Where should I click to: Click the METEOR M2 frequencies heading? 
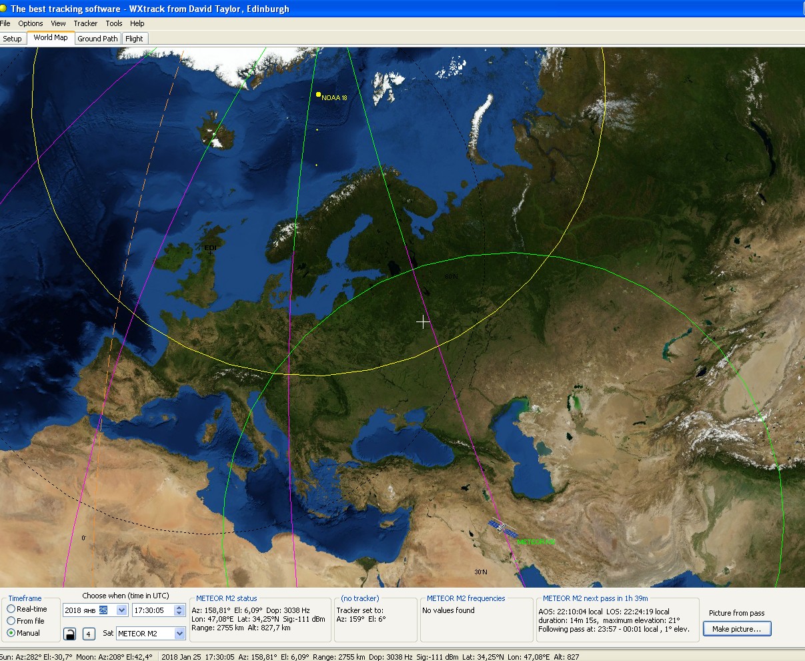tap(466, 598)
